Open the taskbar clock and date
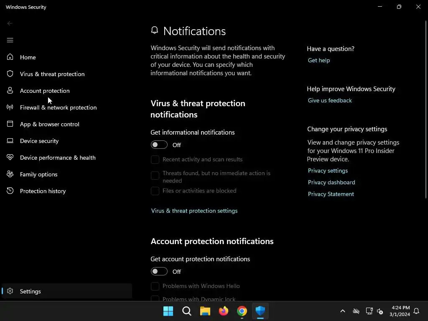Image resolution: width=428 pixels, height=321 pixels. click(x=400, y=311)
